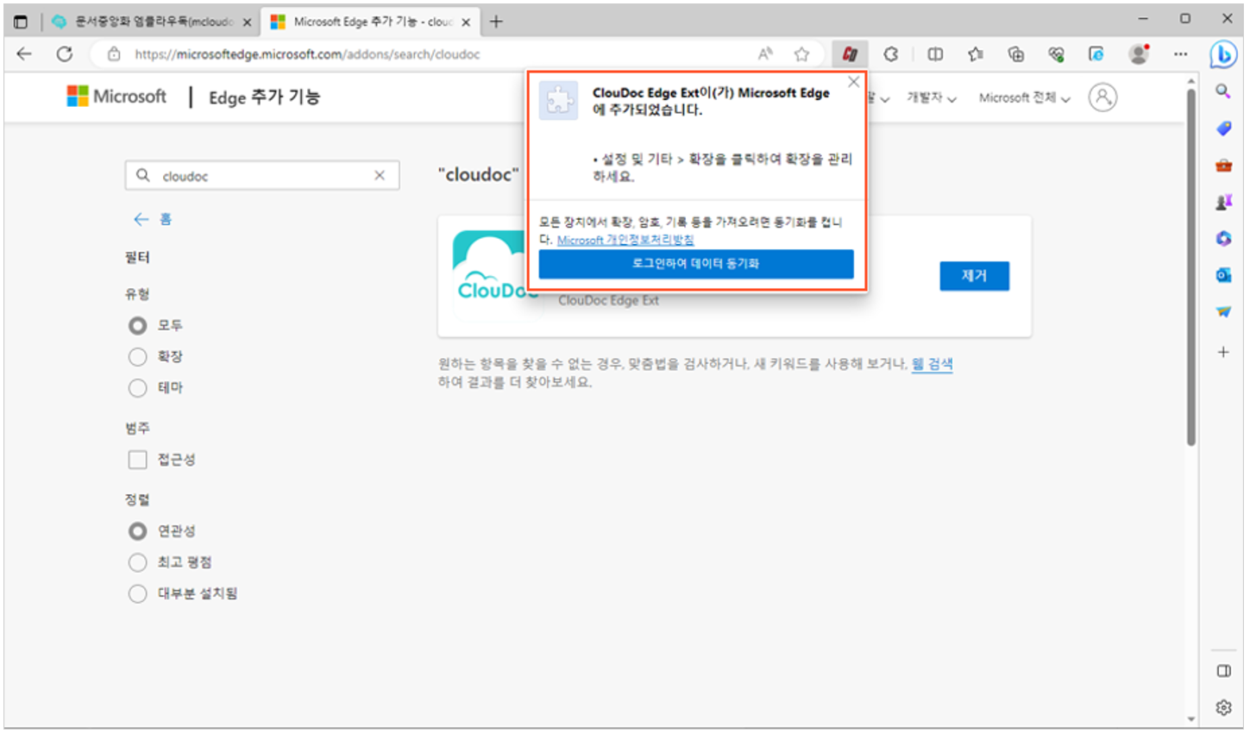
Task: Open Edge 추가 기능 header link
Action: coord(264,97)
